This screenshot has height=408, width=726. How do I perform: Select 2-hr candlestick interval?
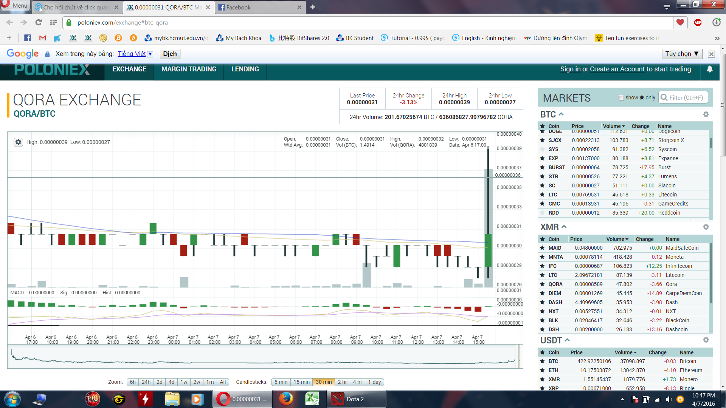(342, 382)
